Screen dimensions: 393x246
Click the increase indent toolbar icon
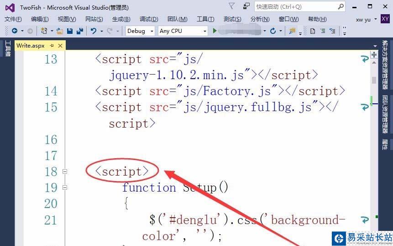coord(323,31)
